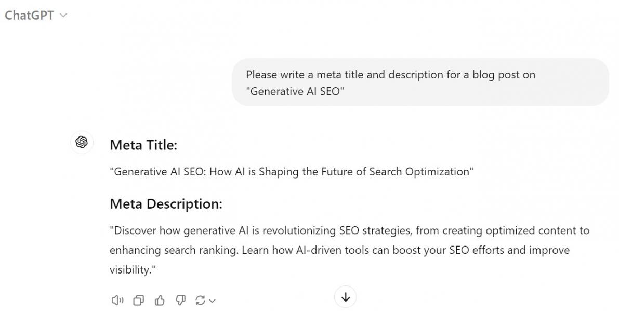Click the description line starting with "Discover how"

pyautogui.click(x=349, y=230)
